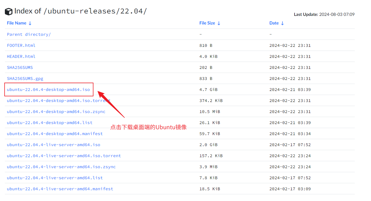Viewport: 371px width, 201px height.
Task: Open HEADER.html file link
Action: [21, 57]
